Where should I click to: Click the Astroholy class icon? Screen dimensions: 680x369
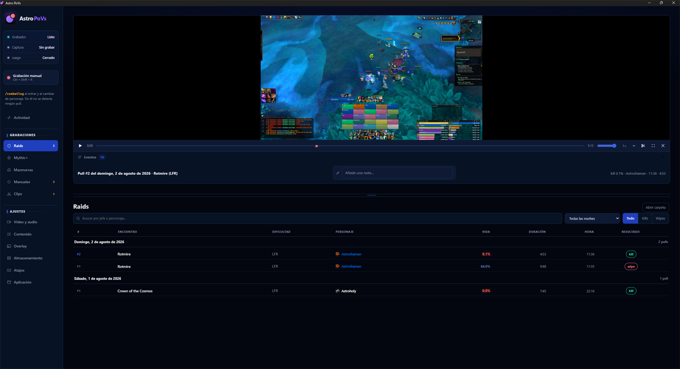click(x=337, y=291)
